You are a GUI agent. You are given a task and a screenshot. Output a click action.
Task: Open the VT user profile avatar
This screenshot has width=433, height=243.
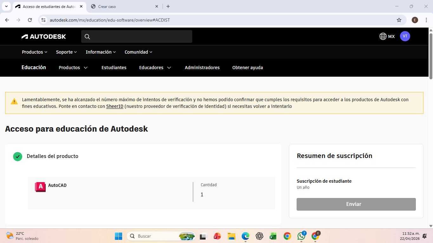405,36
